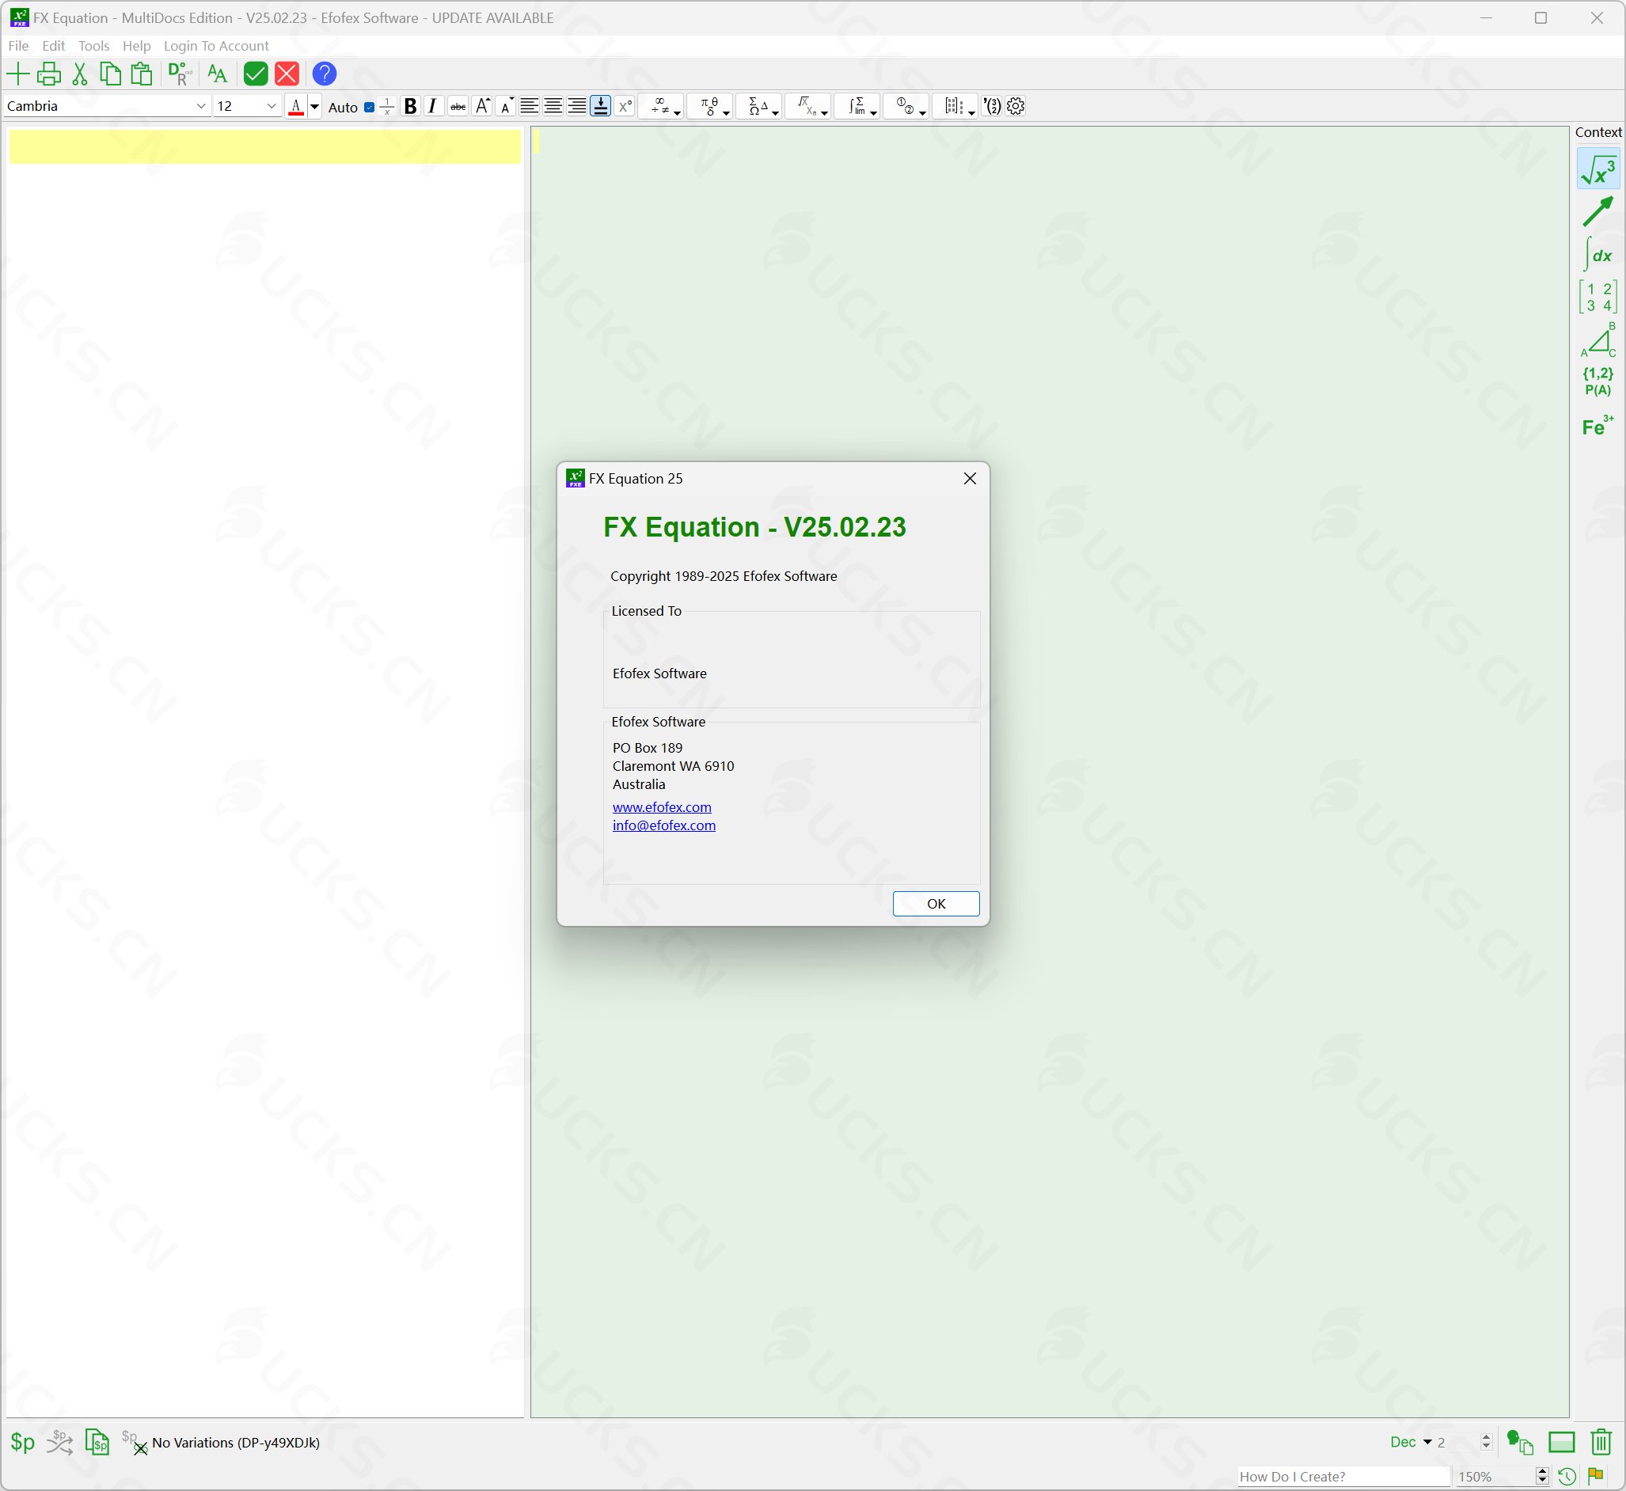The width and height of the screenshot is (1626, 1491).
Task: Toggle the Italic formatting button
Action: [433, 107]
